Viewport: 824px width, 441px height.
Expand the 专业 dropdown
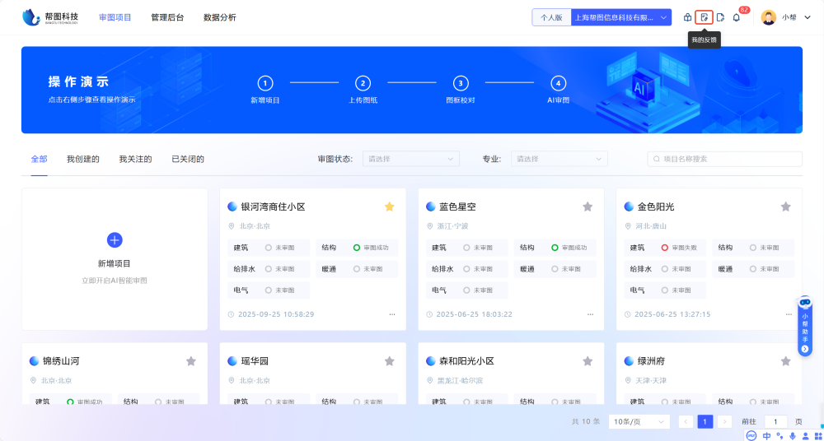tap(559, 159)
